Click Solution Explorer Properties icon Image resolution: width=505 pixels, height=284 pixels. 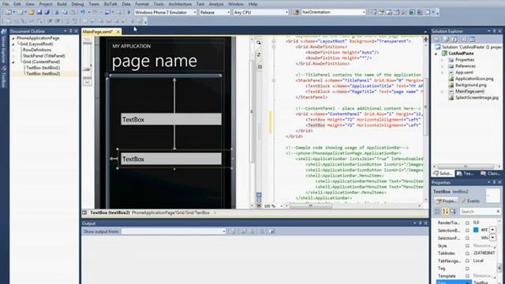(436, 39)
